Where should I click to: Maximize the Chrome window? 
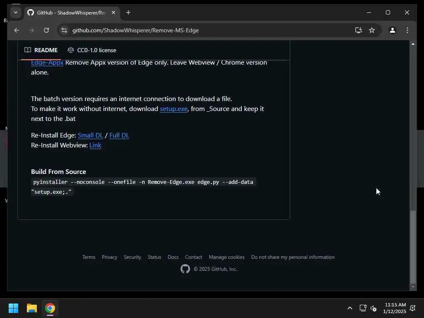click(388, 12)
